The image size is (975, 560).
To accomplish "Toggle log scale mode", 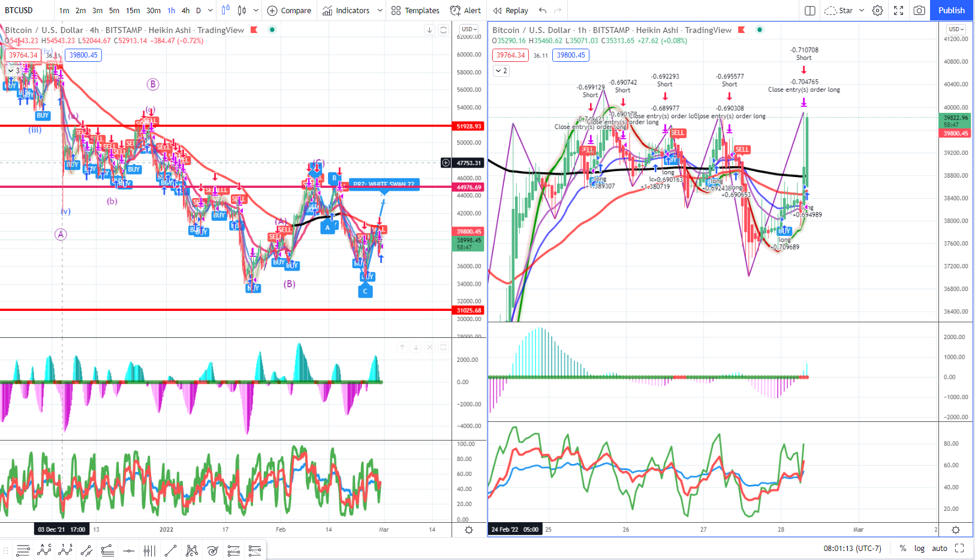I will coord(919,548).
